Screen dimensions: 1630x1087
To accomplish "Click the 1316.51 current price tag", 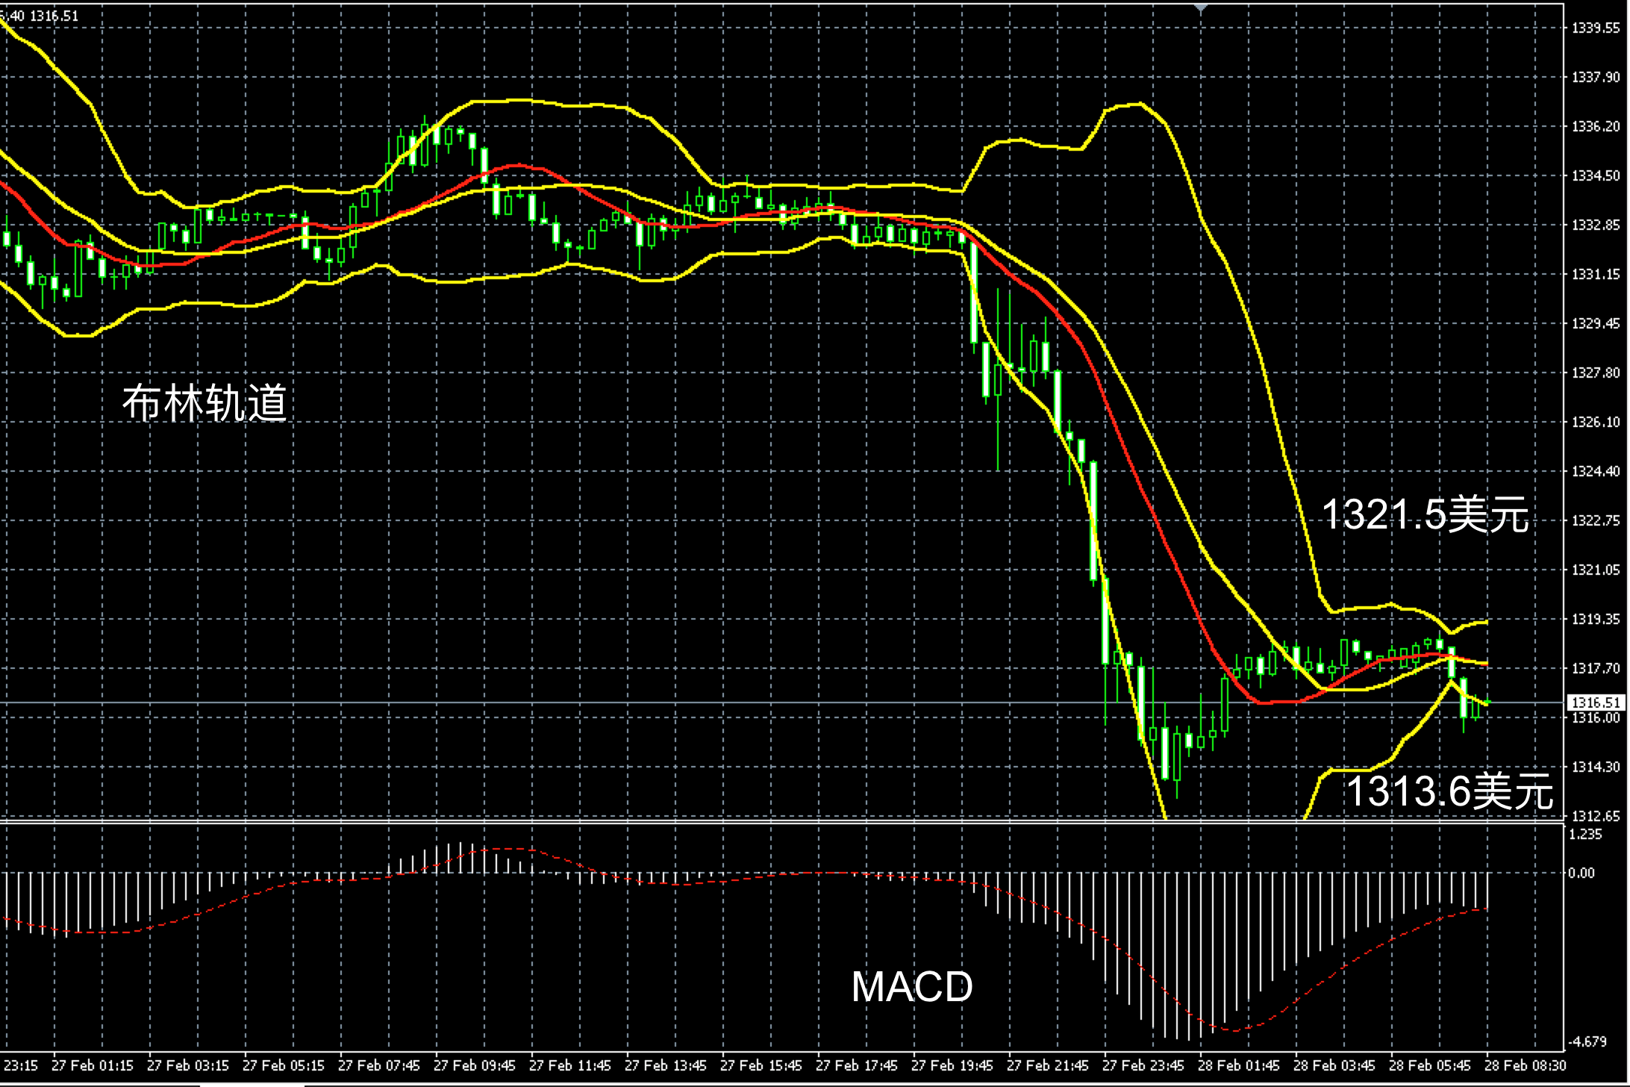I will (1596, 703).
